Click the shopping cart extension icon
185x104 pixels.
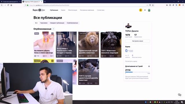point(176,5)
